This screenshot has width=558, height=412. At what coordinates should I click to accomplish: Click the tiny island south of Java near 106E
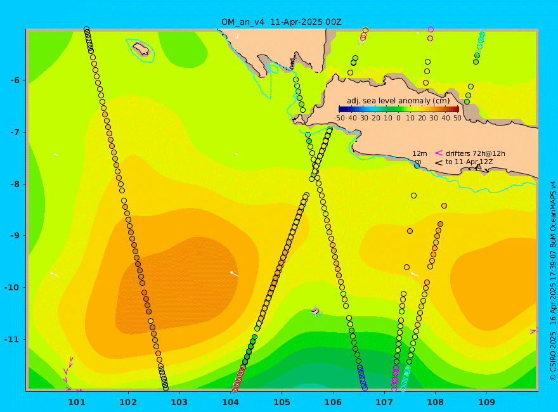coord(315,311)
